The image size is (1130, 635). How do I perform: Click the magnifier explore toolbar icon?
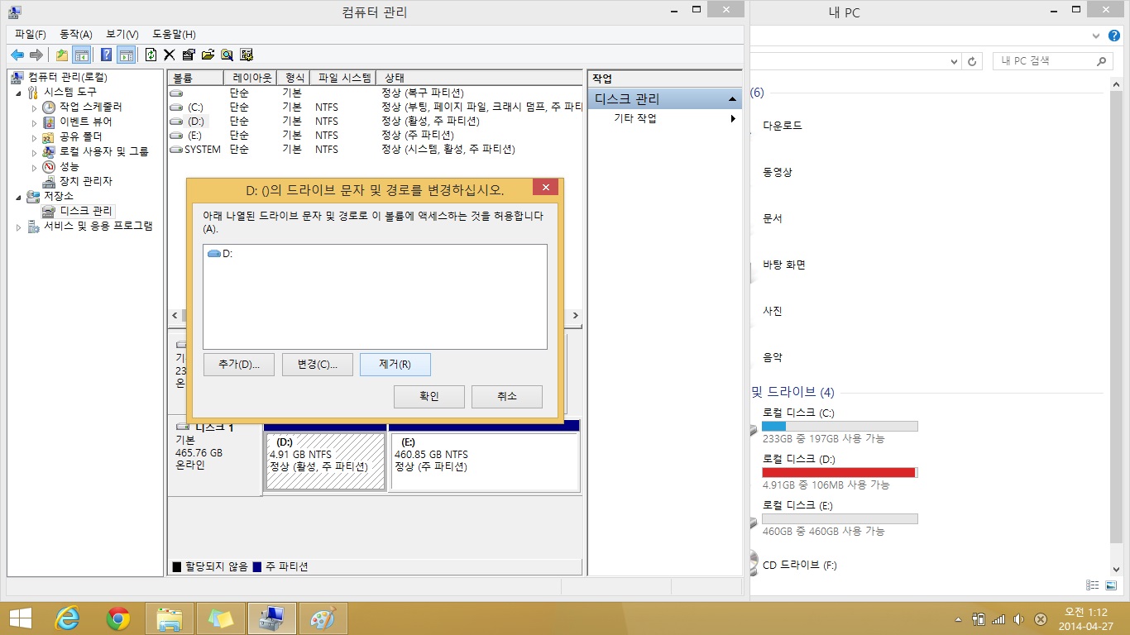point(227,55)
